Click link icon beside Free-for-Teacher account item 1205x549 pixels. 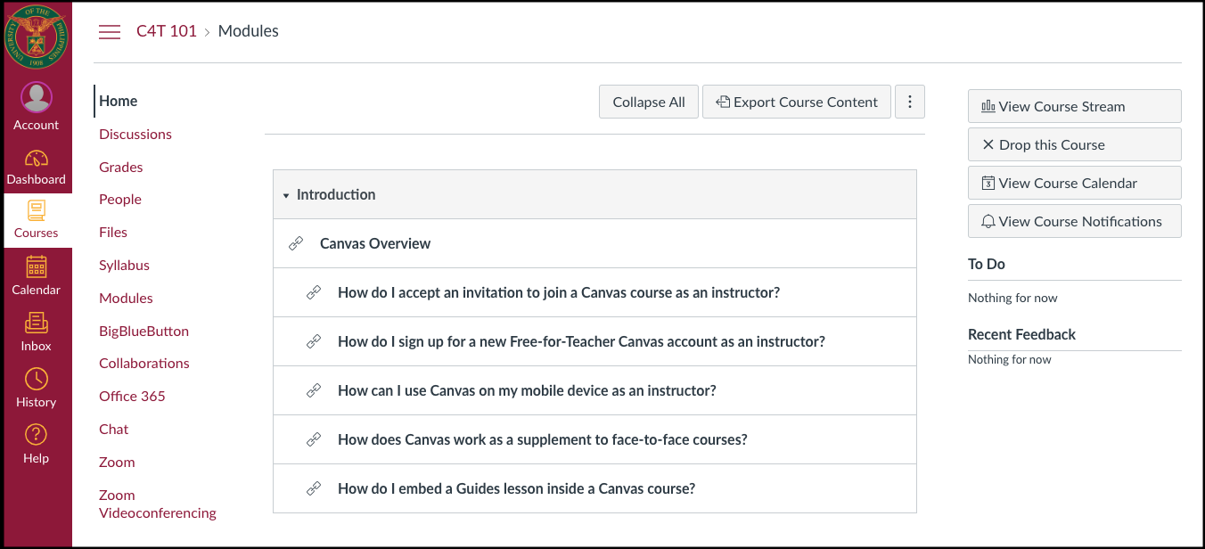point(314,341)
